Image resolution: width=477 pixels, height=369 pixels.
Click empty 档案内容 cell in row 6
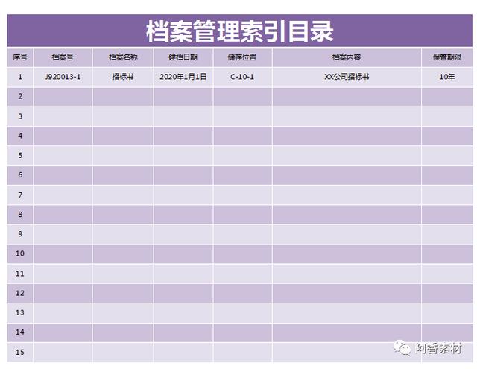[347, 175]
